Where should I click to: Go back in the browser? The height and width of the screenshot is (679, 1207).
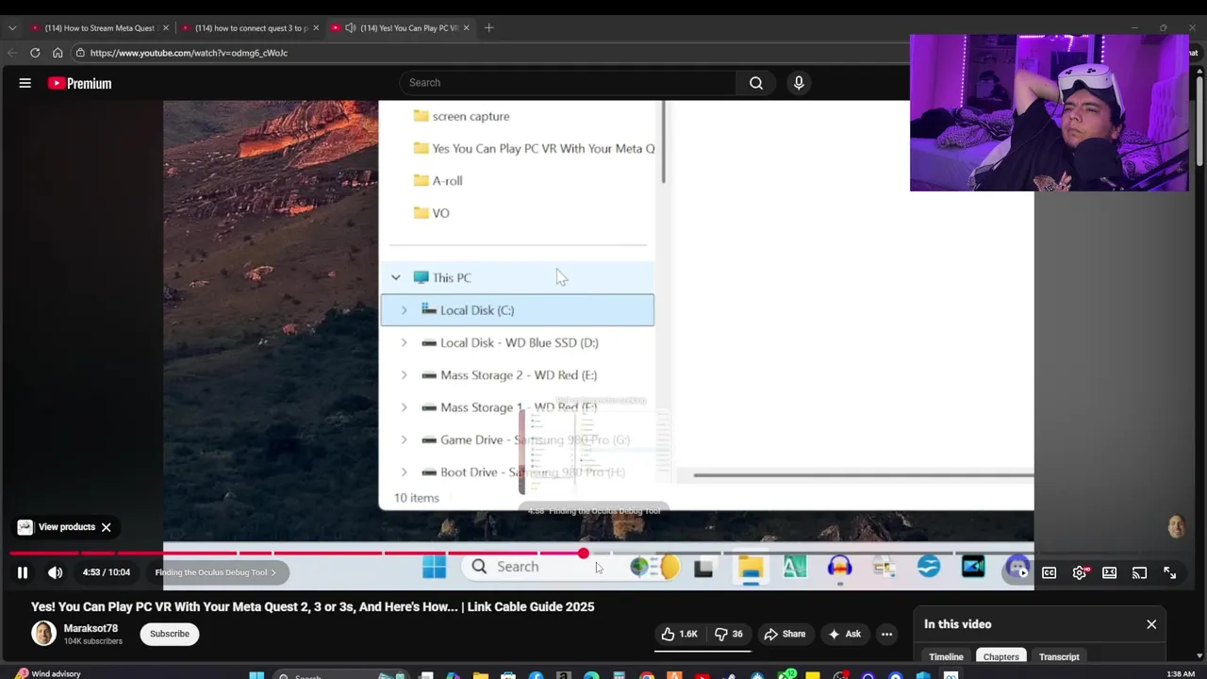(x=12, y=53)
